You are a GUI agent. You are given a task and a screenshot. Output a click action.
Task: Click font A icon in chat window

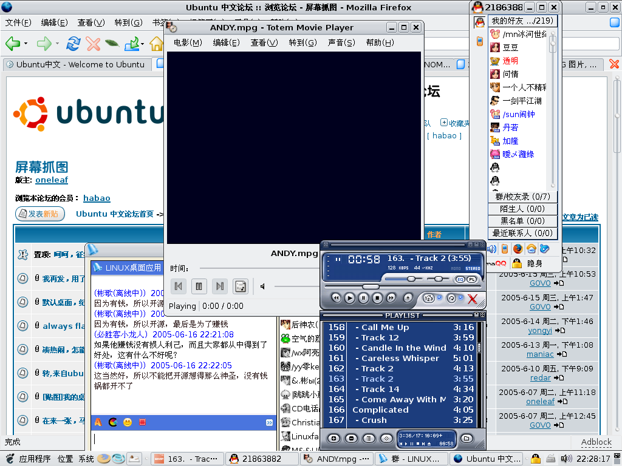[x=98, y=422]
